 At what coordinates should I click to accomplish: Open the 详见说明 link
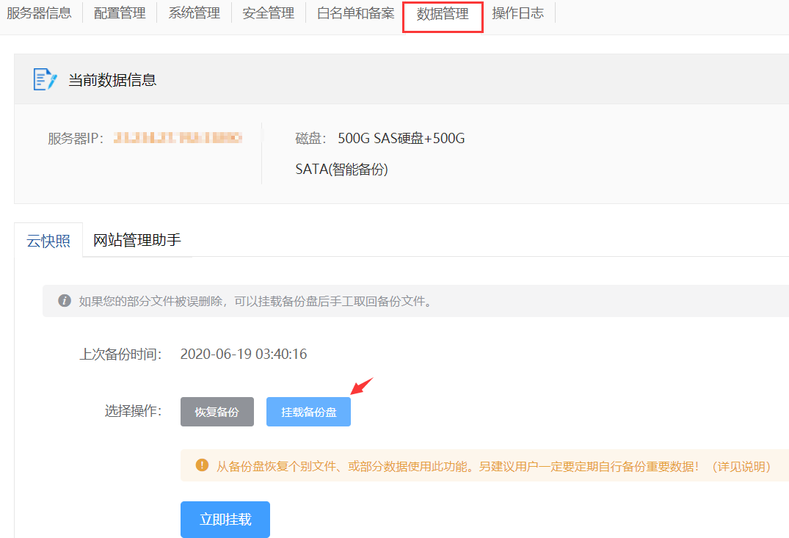pos(741,466)
